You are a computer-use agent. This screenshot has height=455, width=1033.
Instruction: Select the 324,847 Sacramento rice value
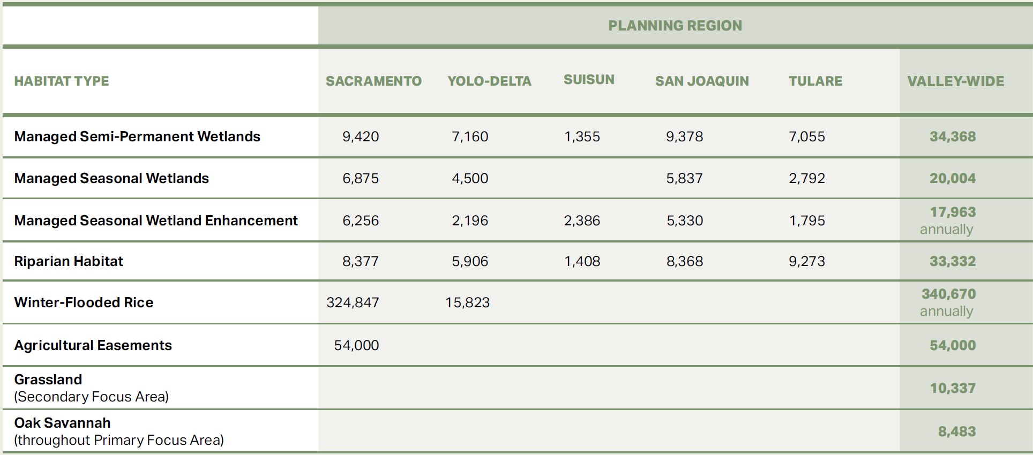coord(353,302)
